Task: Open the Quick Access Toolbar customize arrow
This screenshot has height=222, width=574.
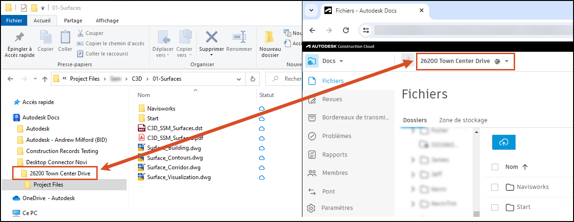Action: pos(43,8)
